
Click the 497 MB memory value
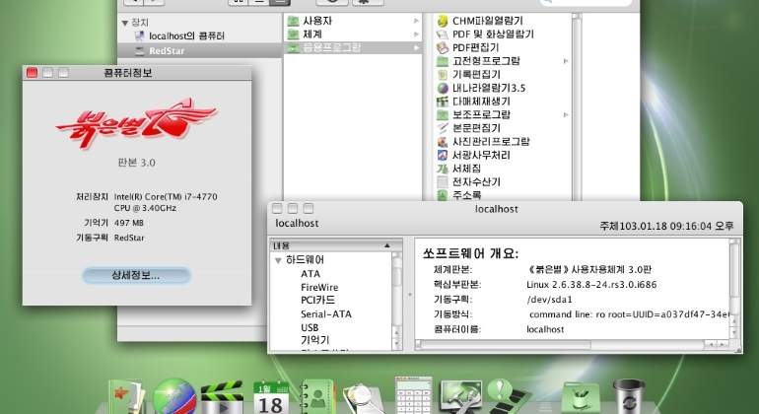[129, 223]
